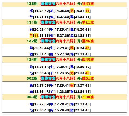Select the 奇缘夺宝 badge in the 131期 header
129x116 pixels.
(x=48, y=22)
